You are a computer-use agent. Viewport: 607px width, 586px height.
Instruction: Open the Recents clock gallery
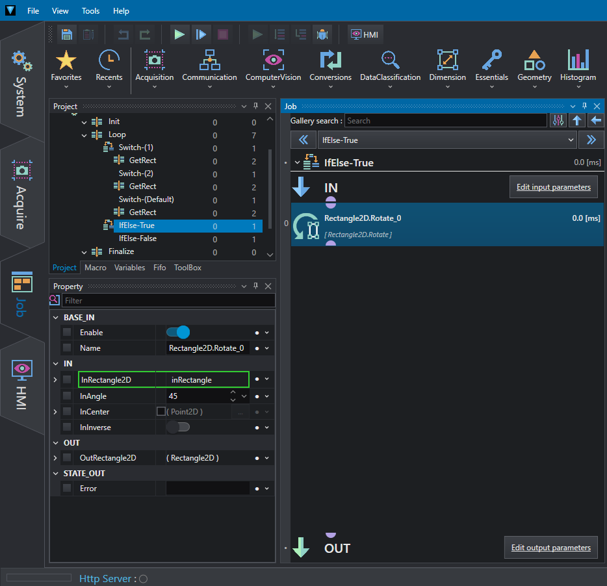(109, 68)
